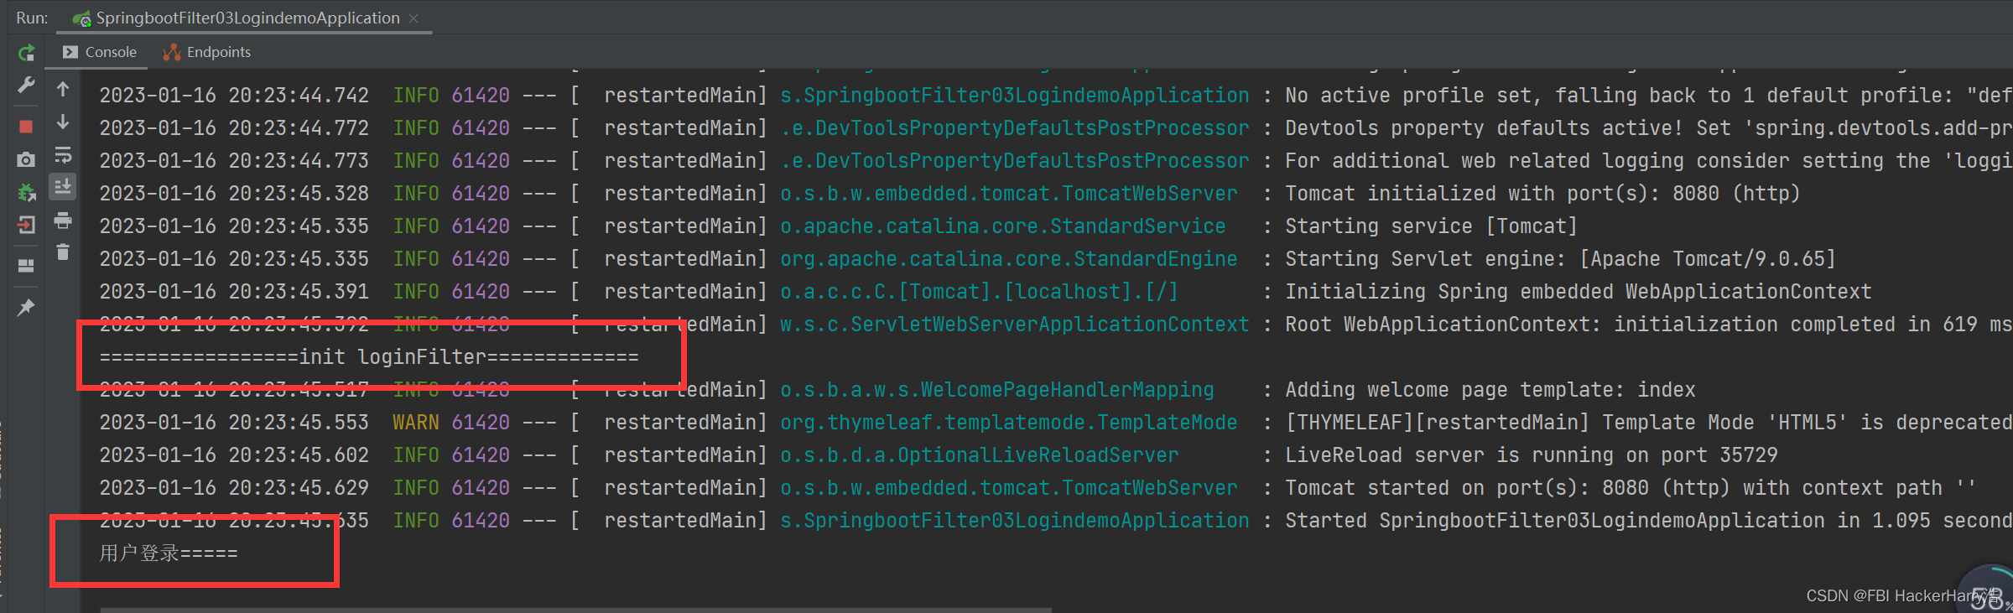Pin the run tab
The height and width of the screenshot is (613, 2013).
tap(26, 308)
